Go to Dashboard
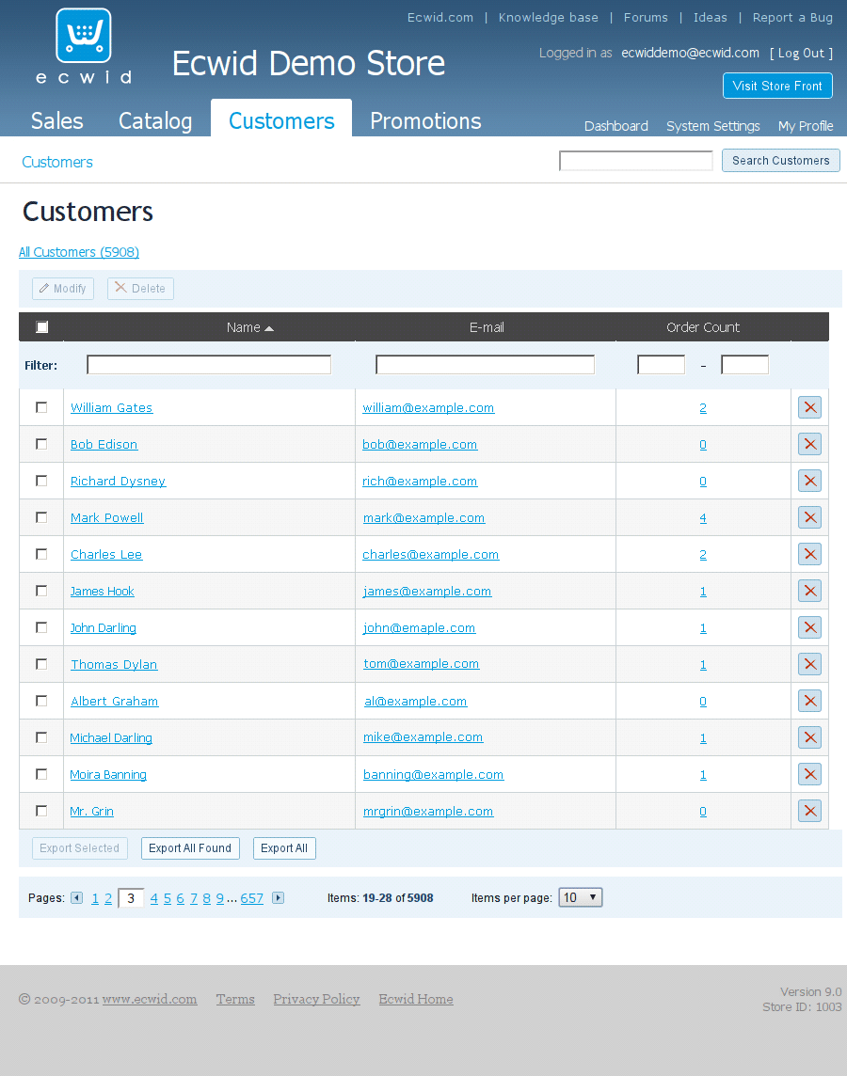Screen dimensions: 847x1076 tap(615, 126)
